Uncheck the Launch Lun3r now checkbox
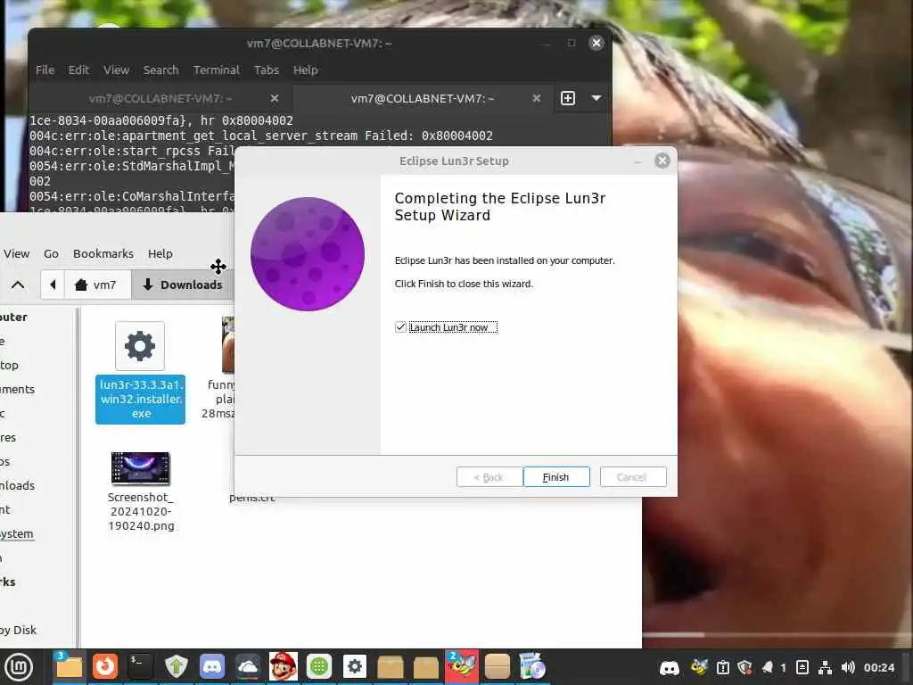Screen dimensions: 913x685 coord(400,327)
